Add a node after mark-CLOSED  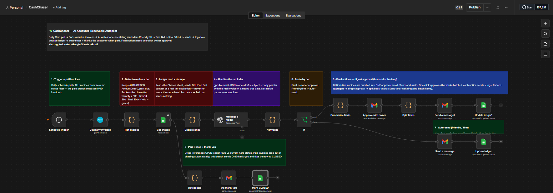(x=278, y=178)
